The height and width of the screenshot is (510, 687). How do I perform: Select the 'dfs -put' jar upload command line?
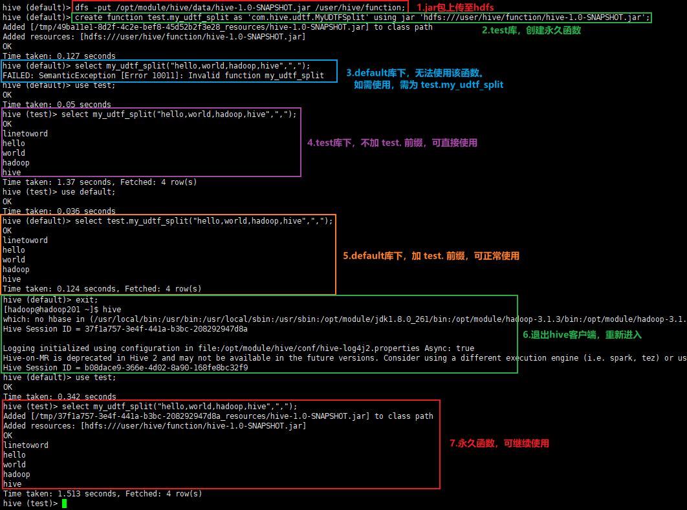(x=204, y=8)
